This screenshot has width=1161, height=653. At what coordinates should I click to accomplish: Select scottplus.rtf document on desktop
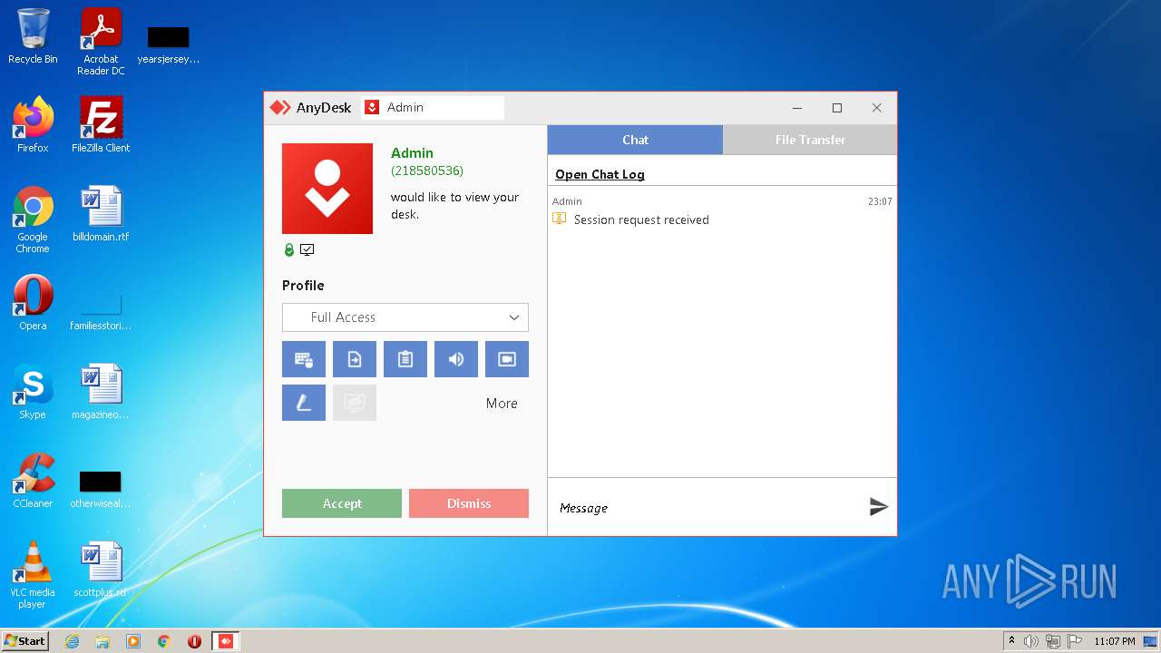pyautogui.click(x=101, y=570)
